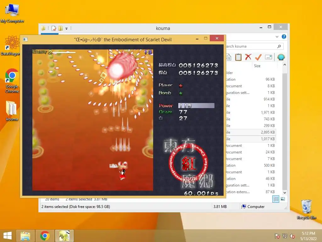Open the taskbar clock 5:12 PM
Viewport: 322px width, 242px height.
pos(308,236)
